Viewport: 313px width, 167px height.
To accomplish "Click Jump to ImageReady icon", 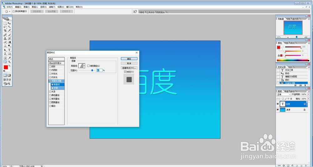I will [7, 84].
